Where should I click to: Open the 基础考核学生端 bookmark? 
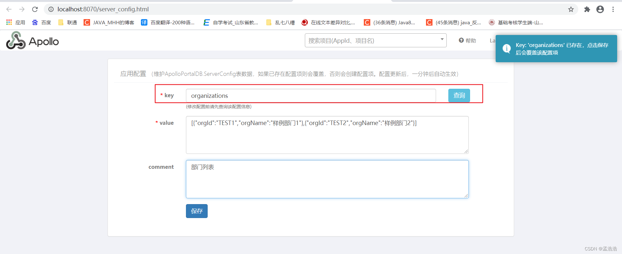point(516,22)
